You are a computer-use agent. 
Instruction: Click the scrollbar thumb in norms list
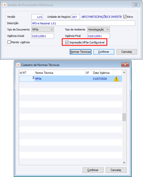tap(124, 117)
